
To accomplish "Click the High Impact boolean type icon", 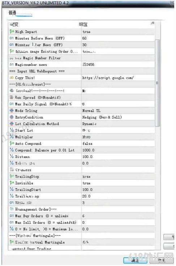I will (12, 31).
